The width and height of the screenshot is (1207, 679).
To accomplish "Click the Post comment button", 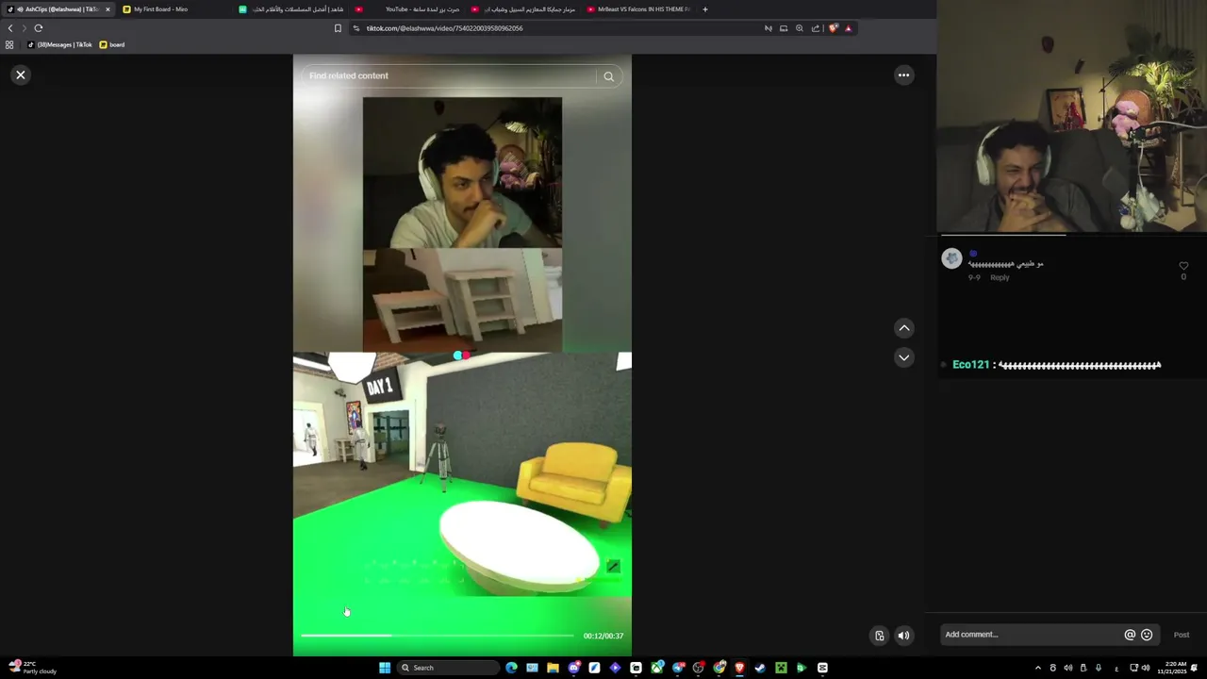I will [1182, 635].
